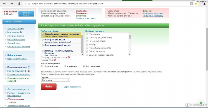Check the Начальные классы subject
This screenshot has height=108, width=208.
tap(87, 41)
